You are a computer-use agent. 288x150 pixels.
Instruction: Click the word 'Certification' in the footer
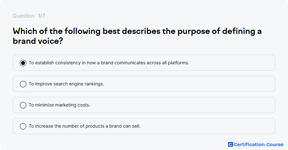point(249,145)
